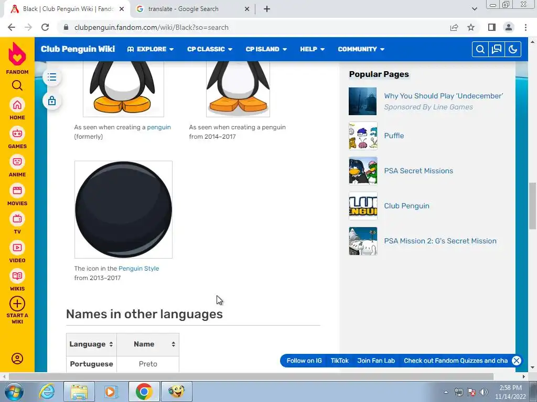Open the Club Penguin Wiki title link
537x402 pixels.
[78, 49]
